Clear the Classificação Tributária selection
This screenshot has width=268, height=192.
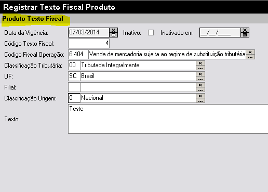(x=200, y=63)
